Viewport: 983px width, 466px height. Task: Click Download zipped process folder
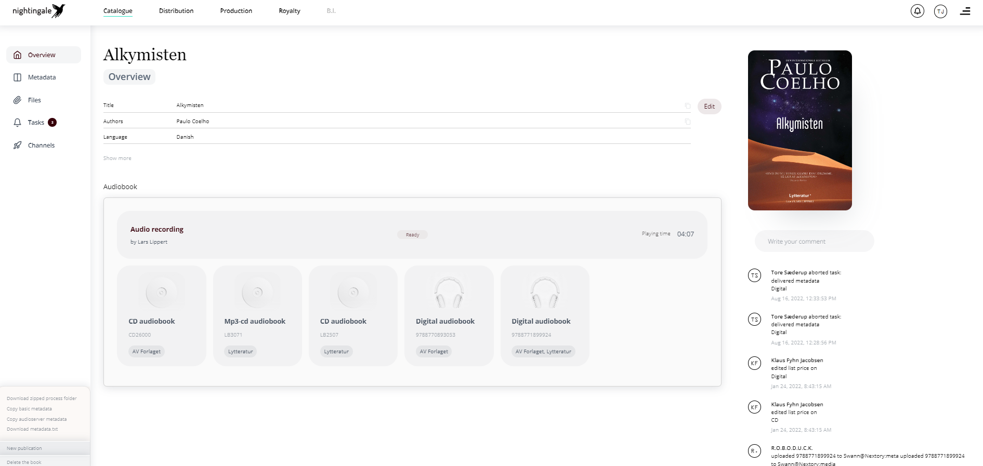[x=42, y=398]
